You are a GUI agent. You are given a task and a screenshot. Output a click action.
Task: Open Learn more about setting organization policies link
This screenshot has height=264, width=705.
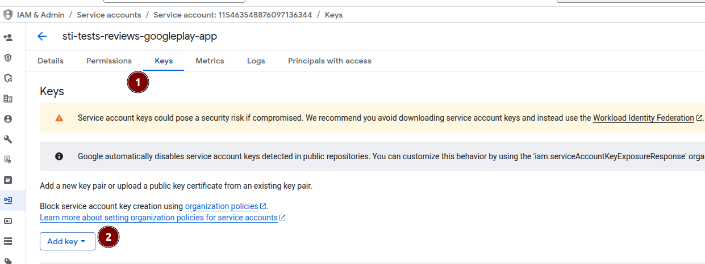click(x=162, y=218)
